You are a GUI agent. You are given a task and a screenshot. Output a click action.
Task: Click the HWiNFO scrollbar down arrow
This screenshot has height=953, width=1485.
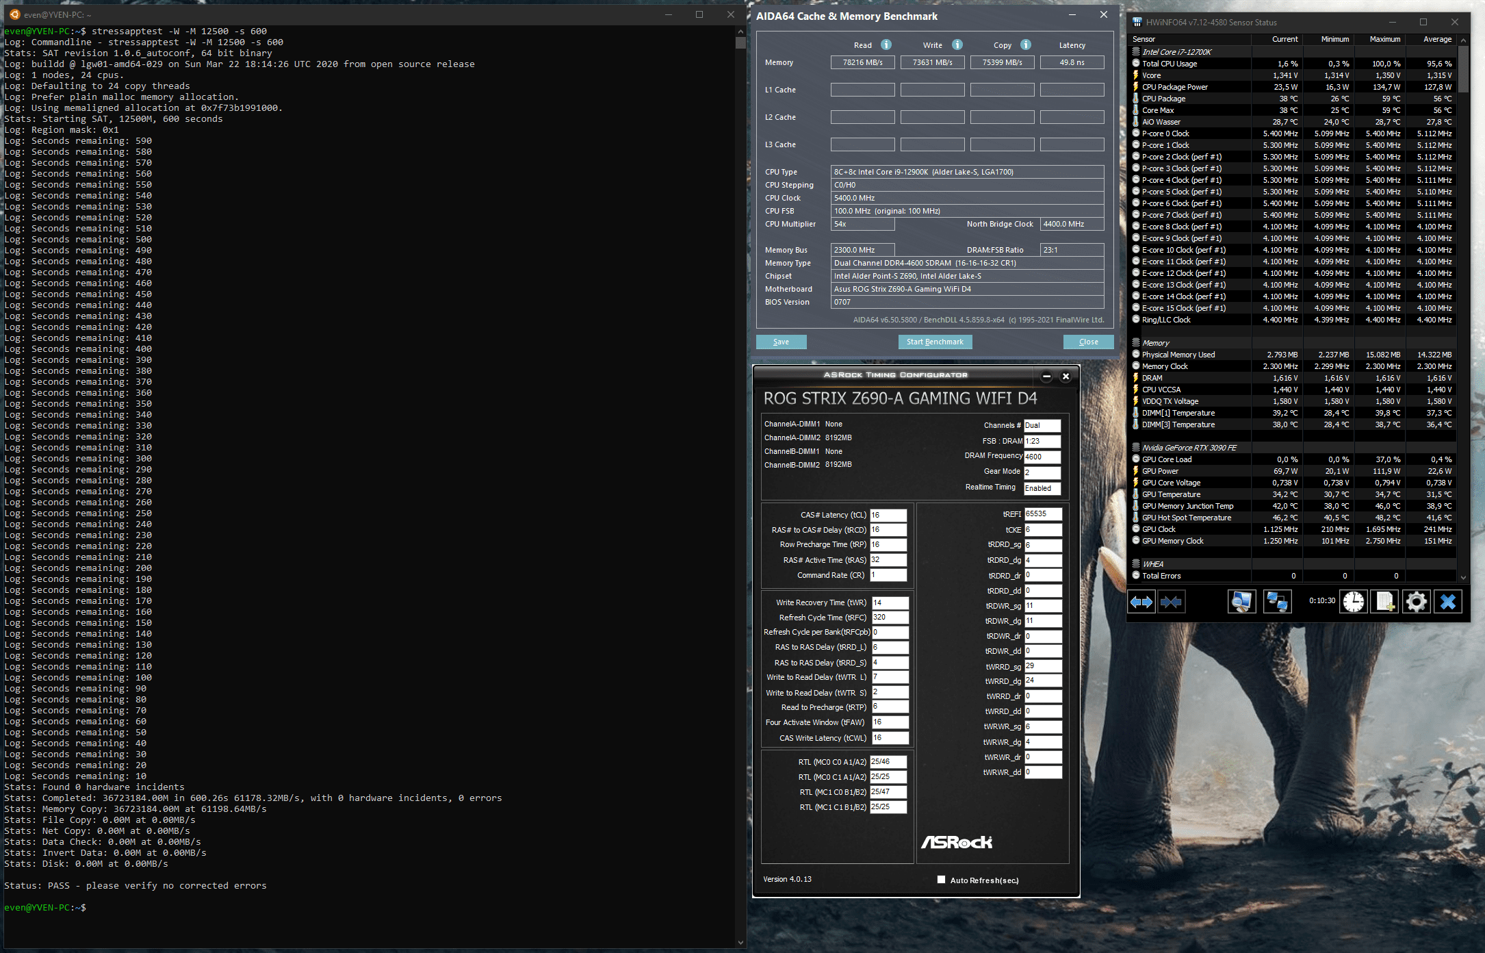point(1464,577)
